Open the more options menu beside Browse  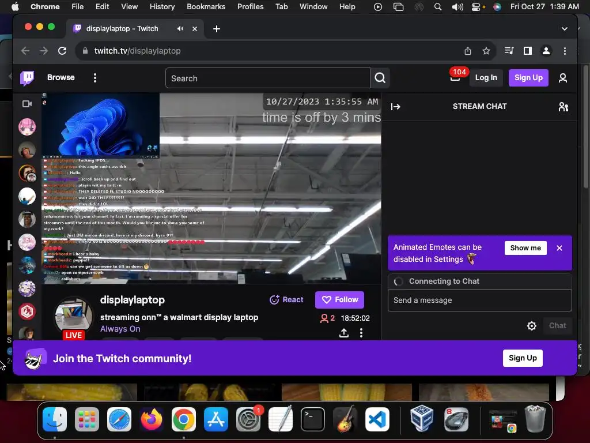(95, 78)
